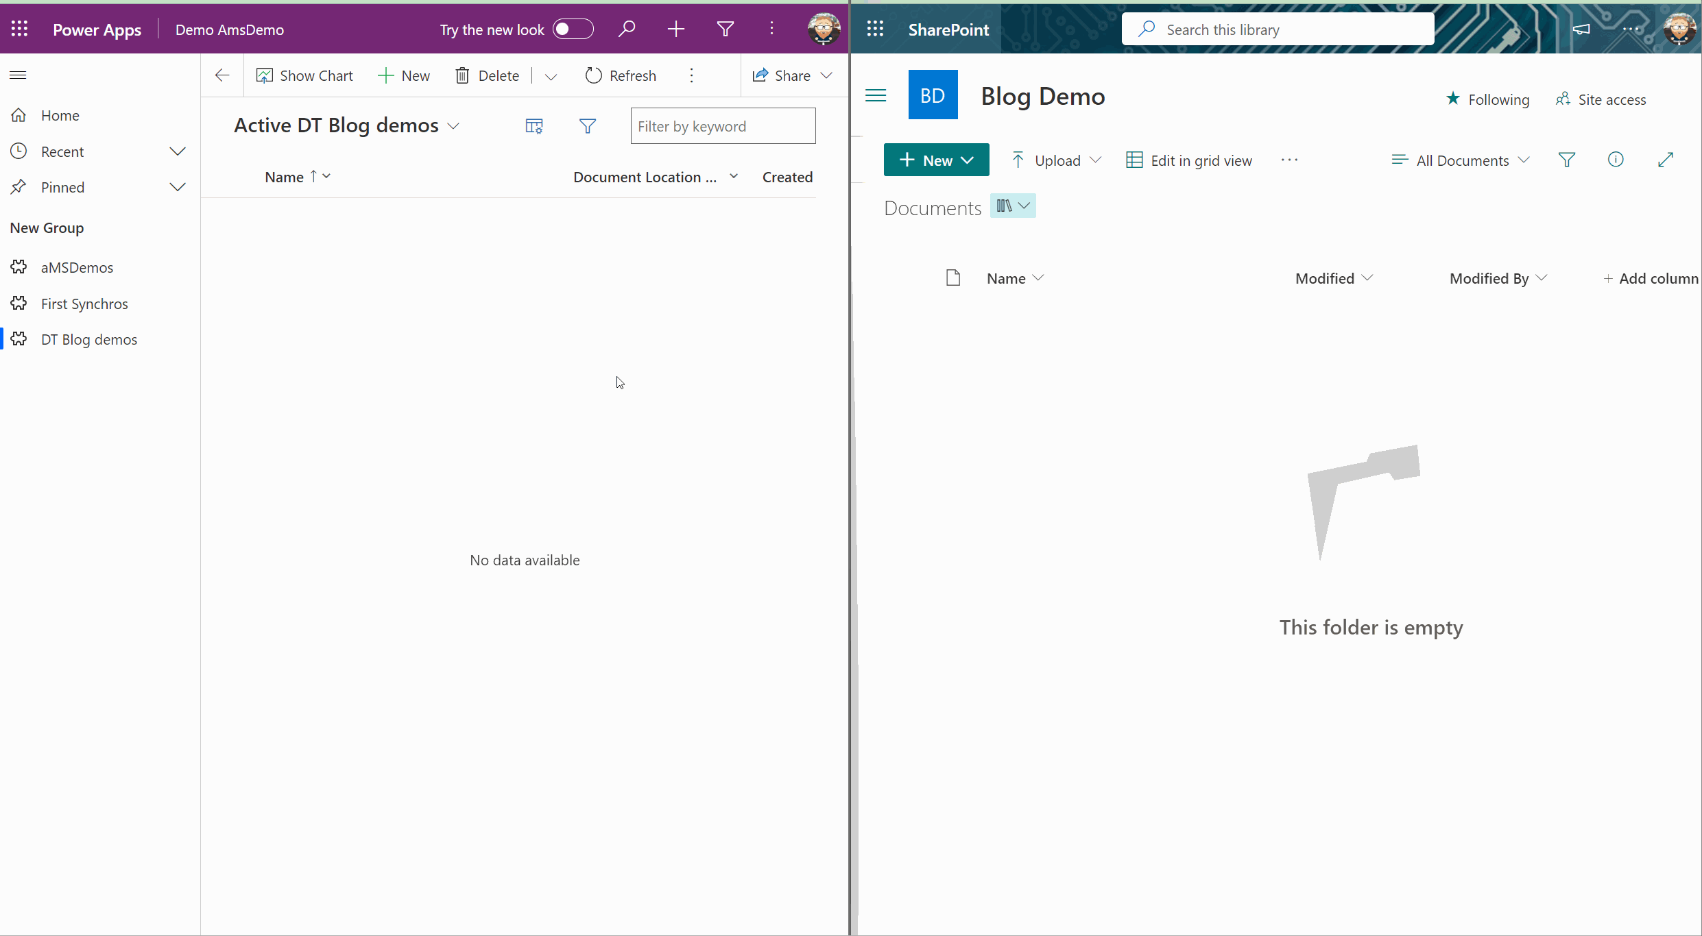Open the SharePoint site navigation hamburger
The width and height of the screenshot is (1702, 936).
[x=876, y=95]
